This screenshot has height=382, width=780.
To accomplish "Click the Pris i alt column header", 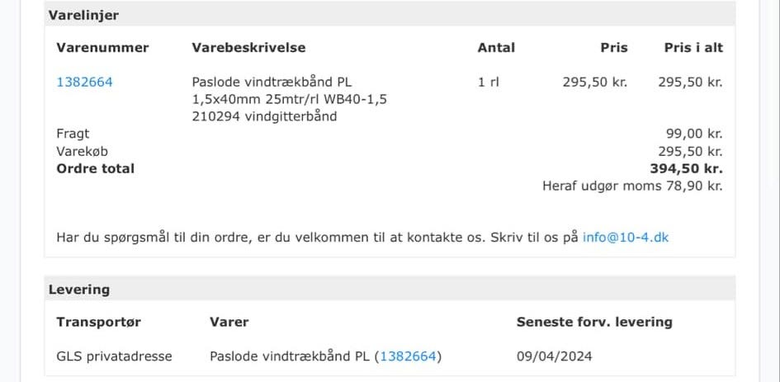I will click(x=693, y=48).
